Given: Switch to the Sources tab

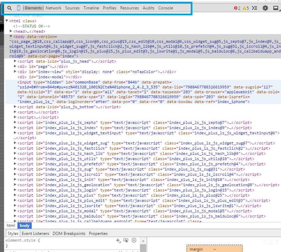Looking at the screenshot, I should pyautogui.click(x=72, y=8).
